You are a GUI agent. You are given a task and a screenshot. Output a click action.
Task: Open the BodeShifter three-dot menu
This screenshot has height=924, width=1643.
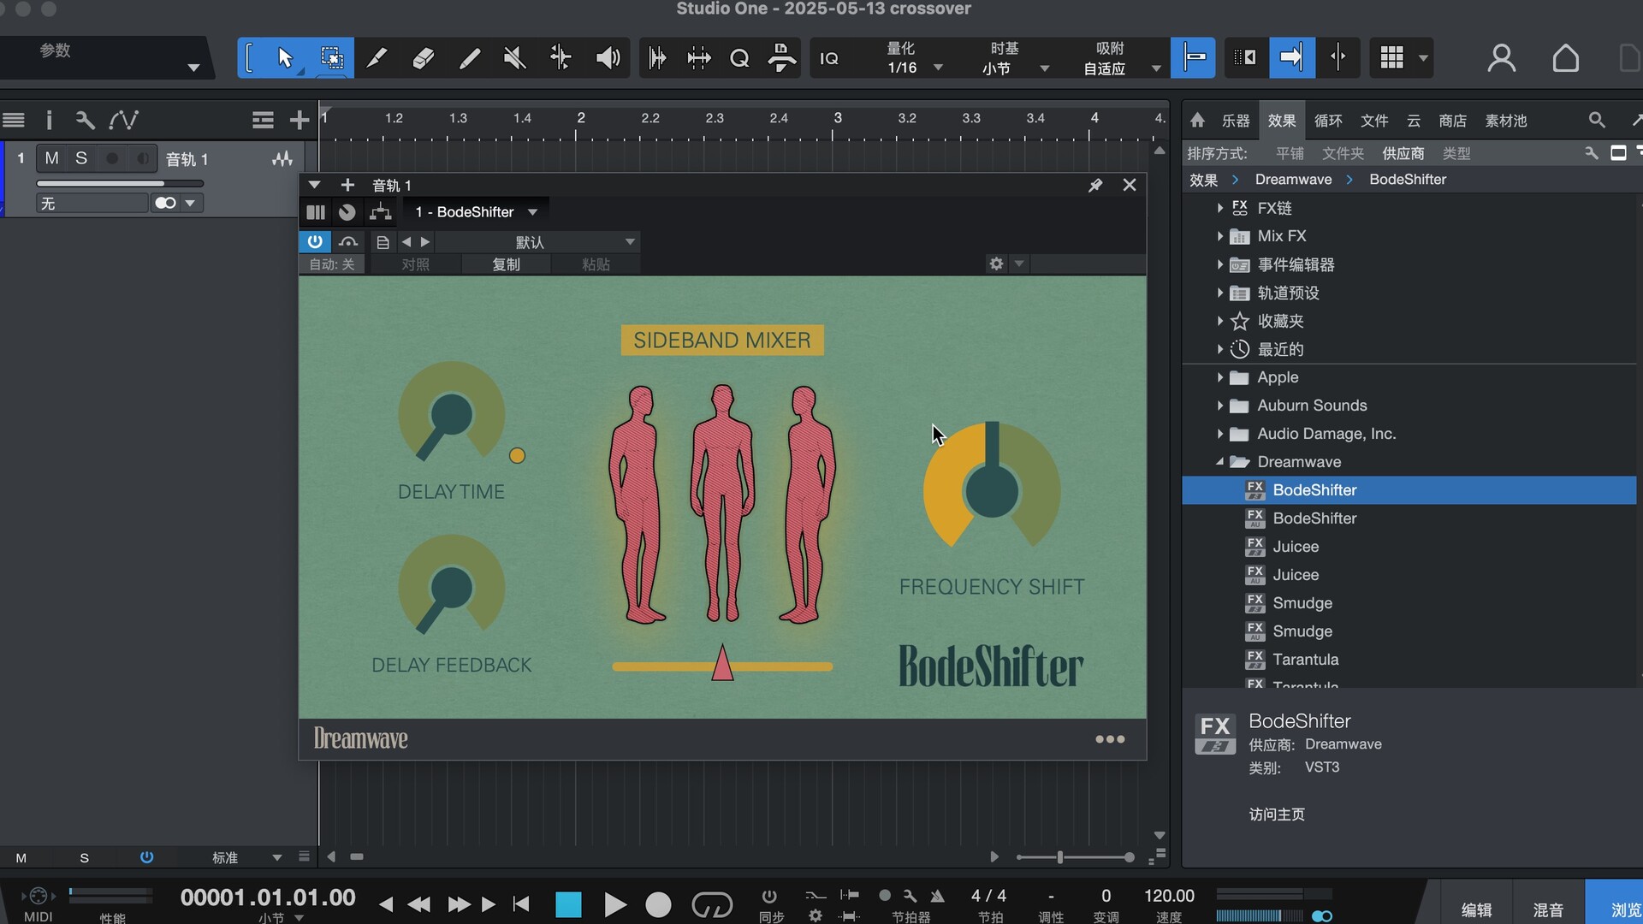pos(1110,739)
